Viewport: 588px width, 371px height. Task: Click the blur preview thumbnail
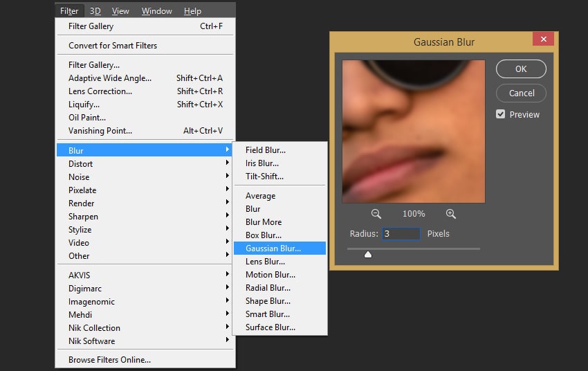pos(414,132)
